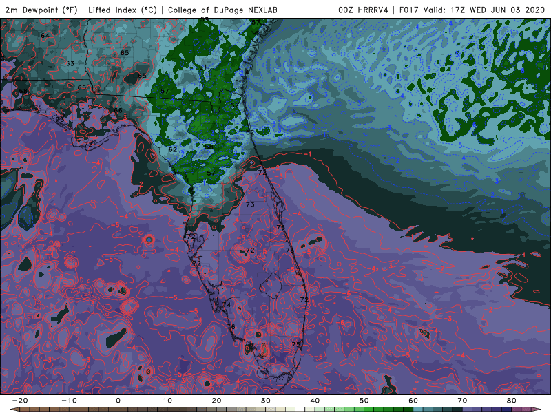Screen dimensions: 551x413
Task: Click the "College of DuPage NEXLAB" label
Action: point(222,10)
